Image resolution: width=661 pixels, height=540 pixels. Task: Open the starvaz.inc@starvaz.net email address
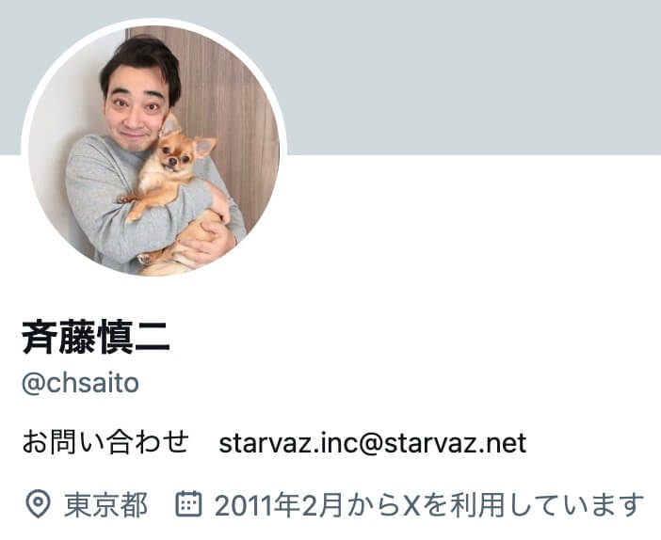(x=373, y=443)
